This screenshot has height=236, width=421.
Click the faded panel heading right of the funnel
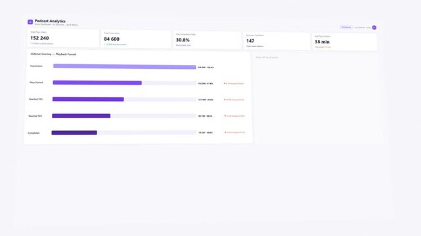click(267, 57)
